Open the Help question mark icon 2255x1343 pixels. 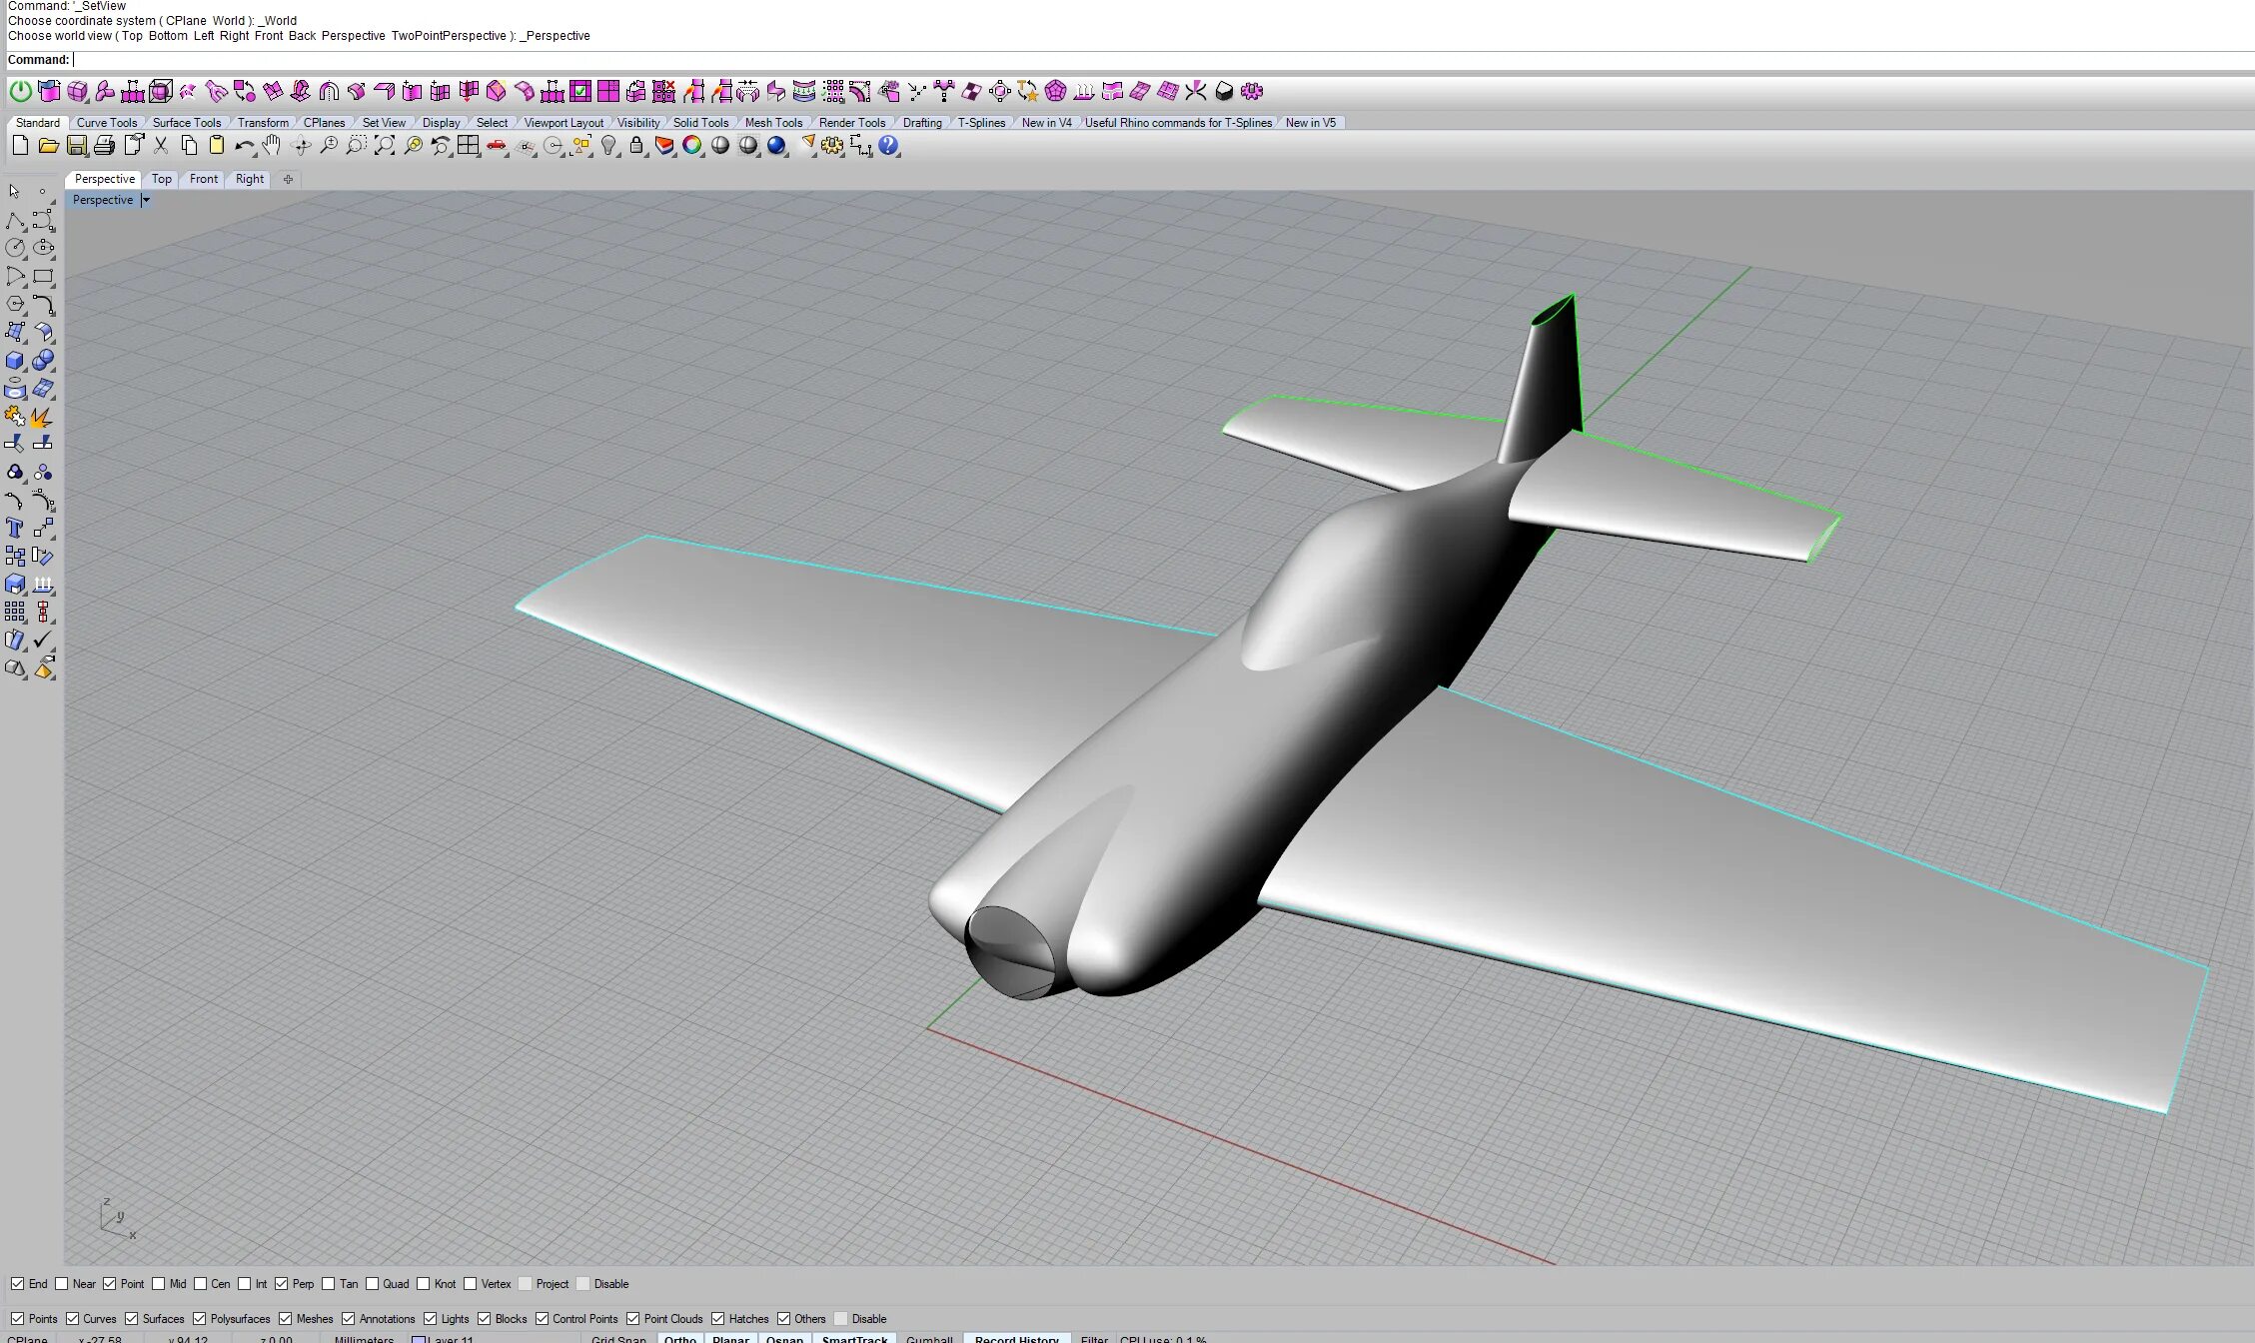tap(888, 146)
